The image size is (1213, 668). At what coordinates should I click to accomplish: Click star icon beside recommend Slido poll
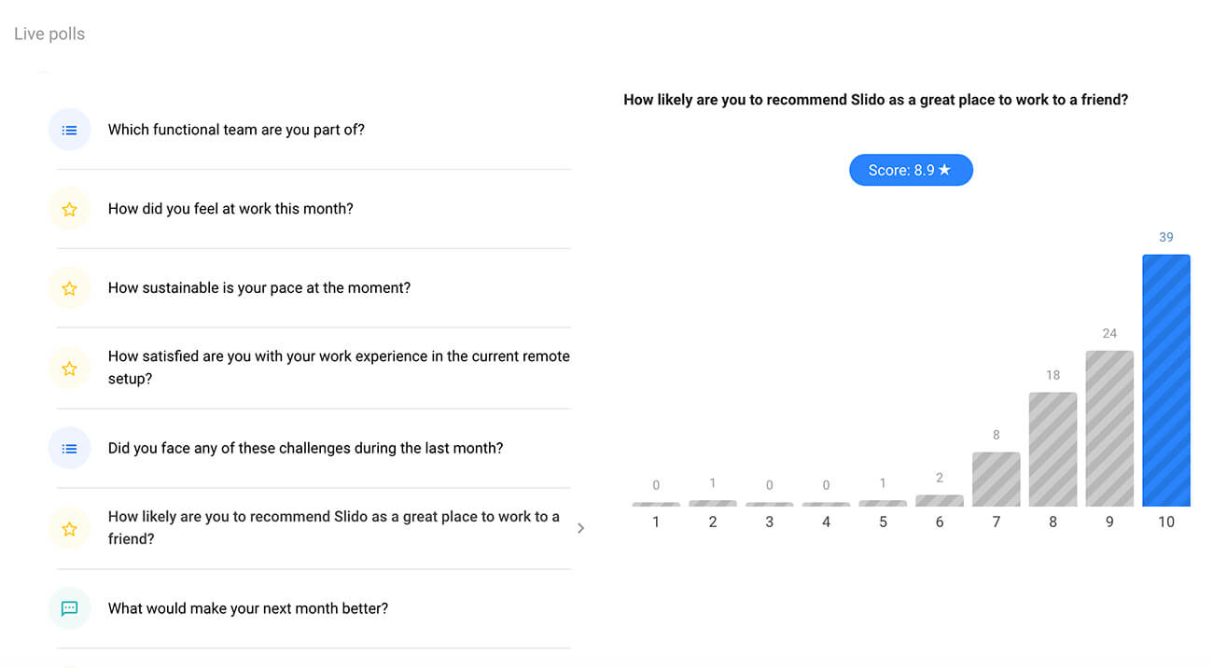click(x=69, y=529)
